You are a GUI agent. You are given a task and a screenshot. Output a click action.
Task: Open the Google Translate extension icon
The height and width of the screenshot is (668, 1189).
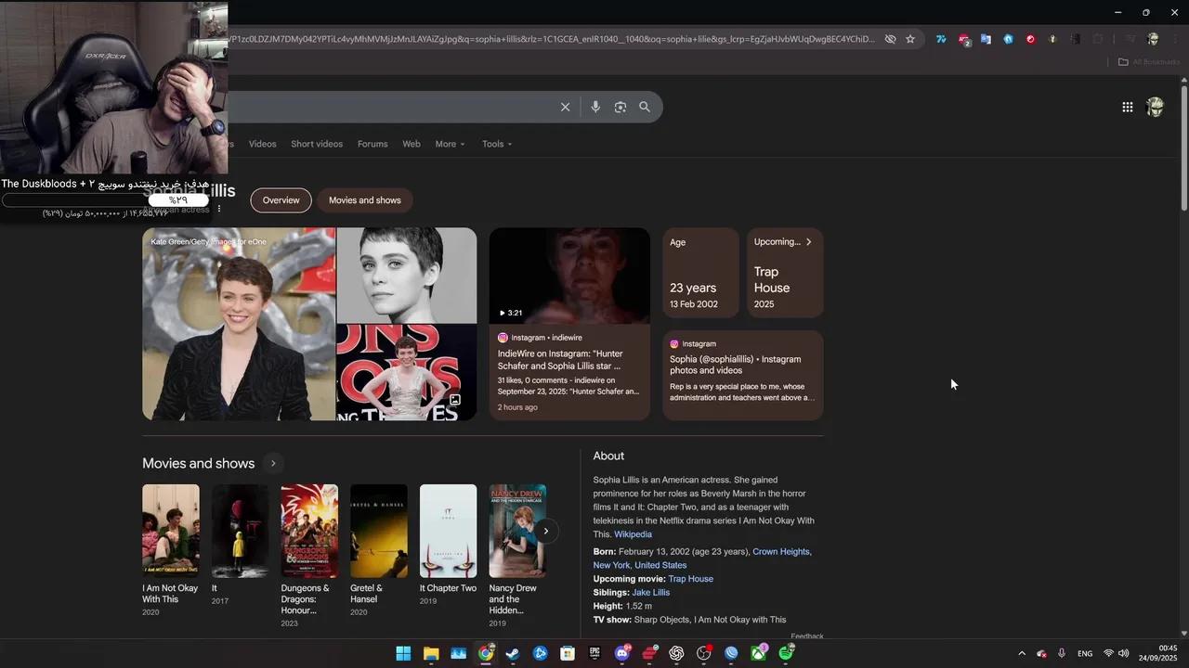click(986, 39)
